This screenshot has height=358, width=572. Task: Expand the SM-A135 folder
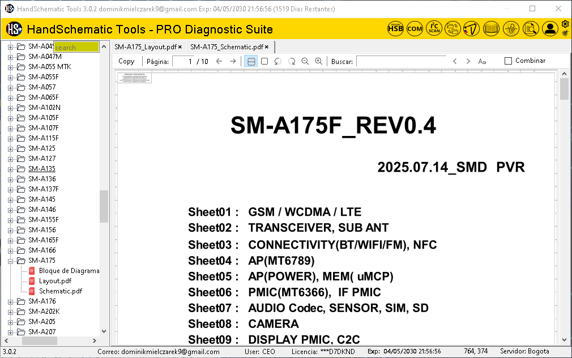[x=11, y=169]
